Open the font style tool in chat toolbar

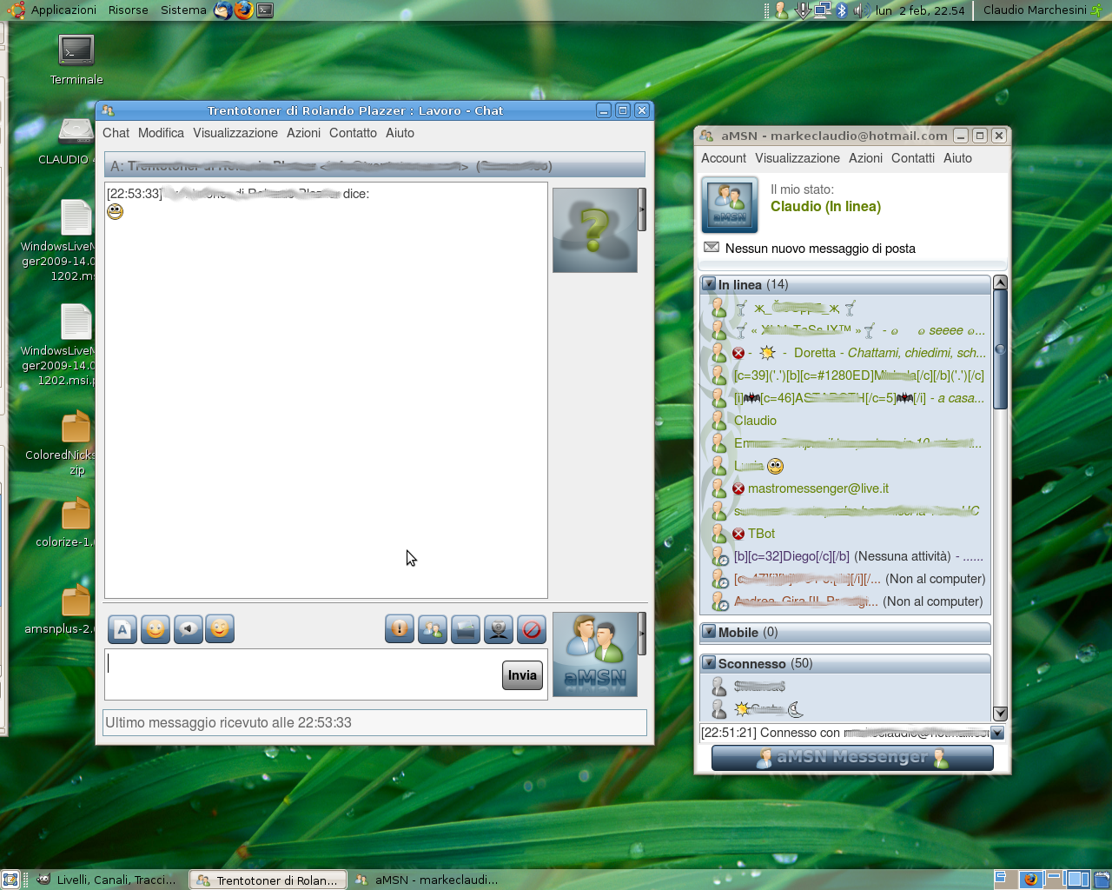pos(122,629)
